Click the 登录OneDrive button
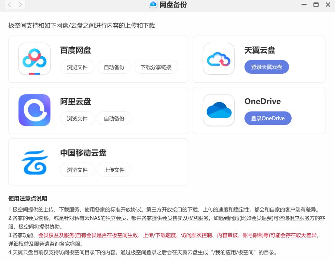This screenshot has width=335, height=261. 268,118
